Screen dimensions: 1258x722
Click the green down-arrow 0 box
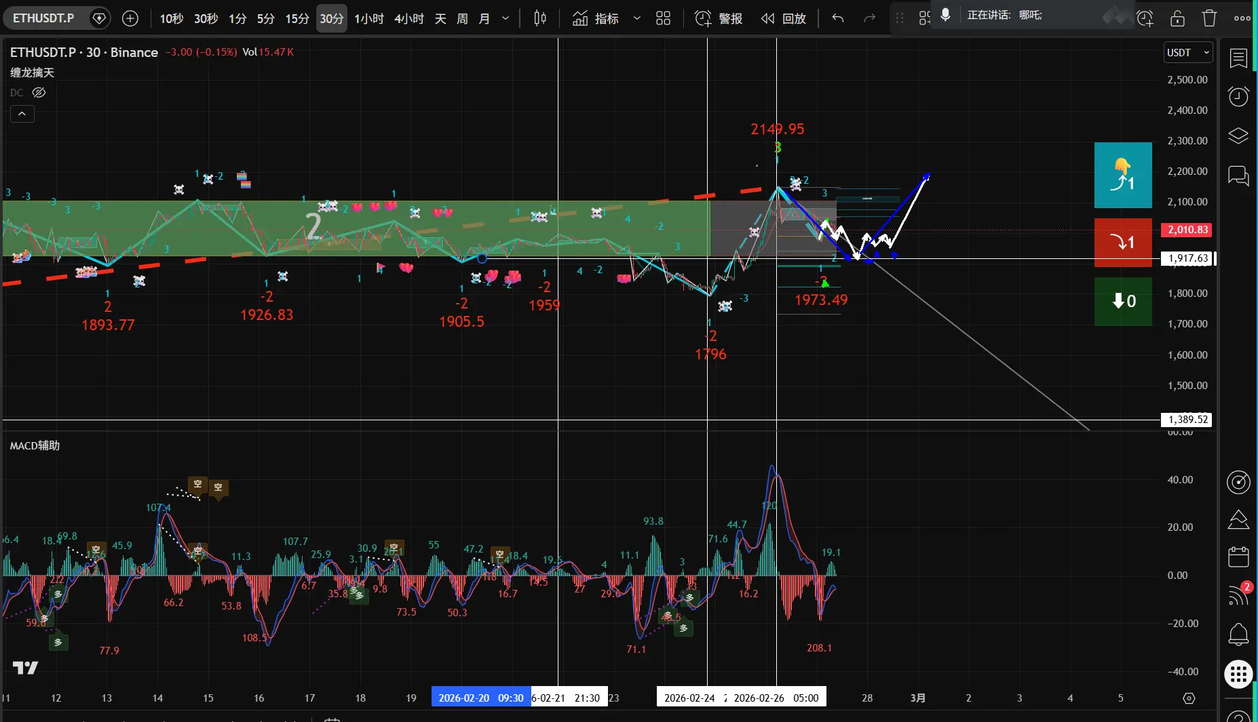click(1123, 301)
